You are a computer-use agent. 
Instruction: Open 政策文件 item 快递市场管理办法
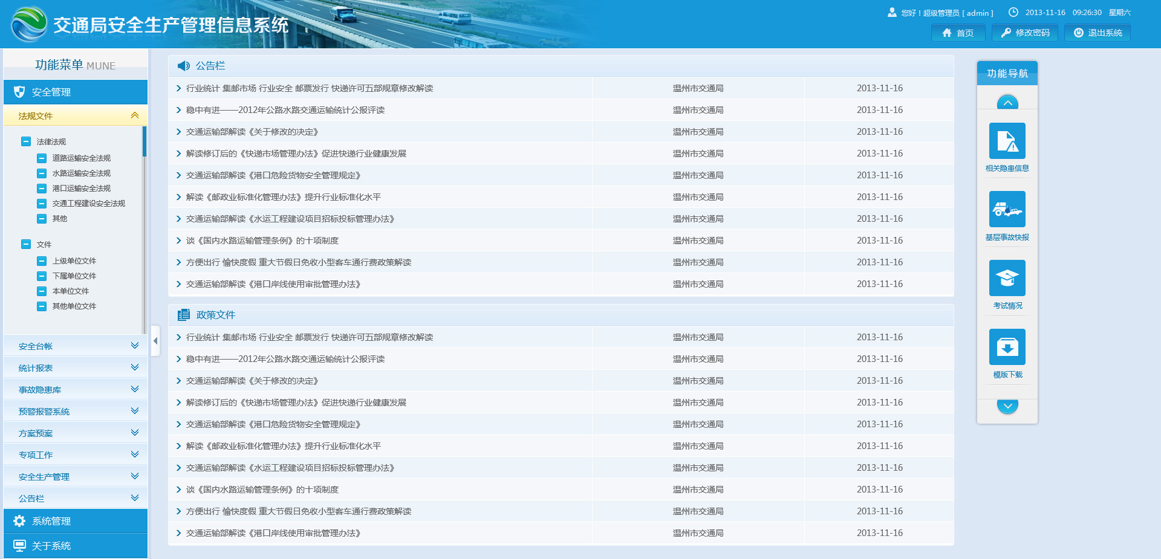tap(296, 402)
